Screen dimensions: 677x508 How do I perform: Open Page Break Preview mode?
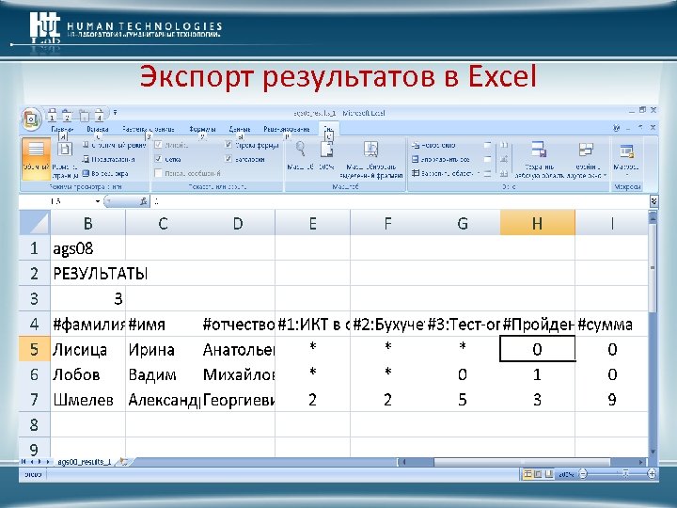114,145
